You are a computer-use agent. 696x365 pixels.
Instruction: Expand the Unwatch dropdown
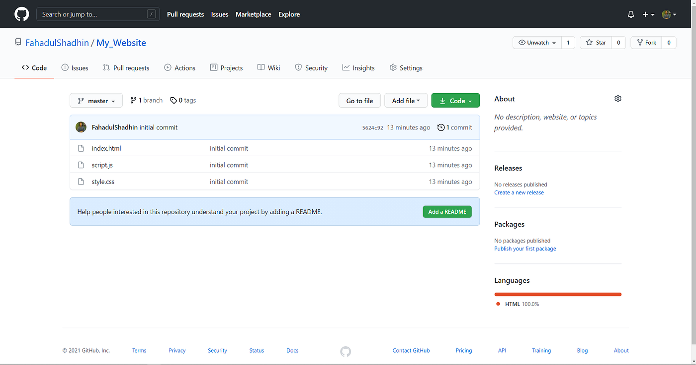pyautogui.click(x=537, y=43)
